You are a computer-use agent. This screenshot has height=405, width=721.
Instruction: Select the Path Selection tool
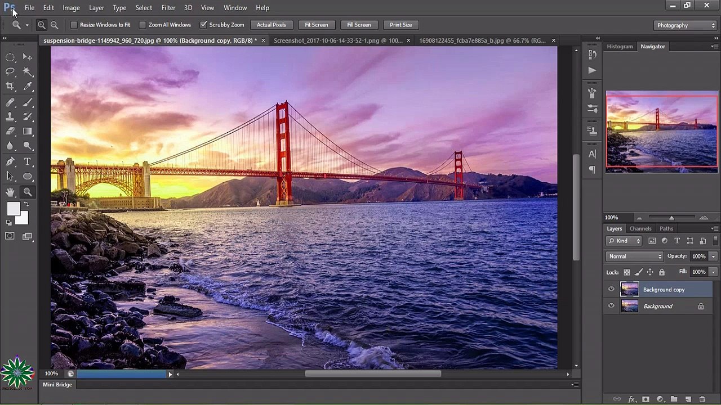tap(10, 176)
